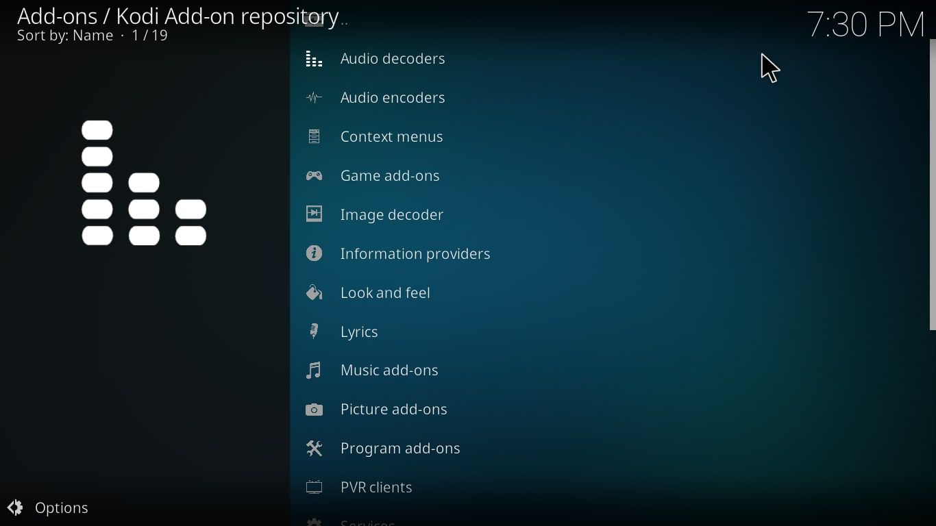Viewport: 936px width, 526px height.
Task: Click the Game add-ons gamepad icon
Action: tap(314, 176)
